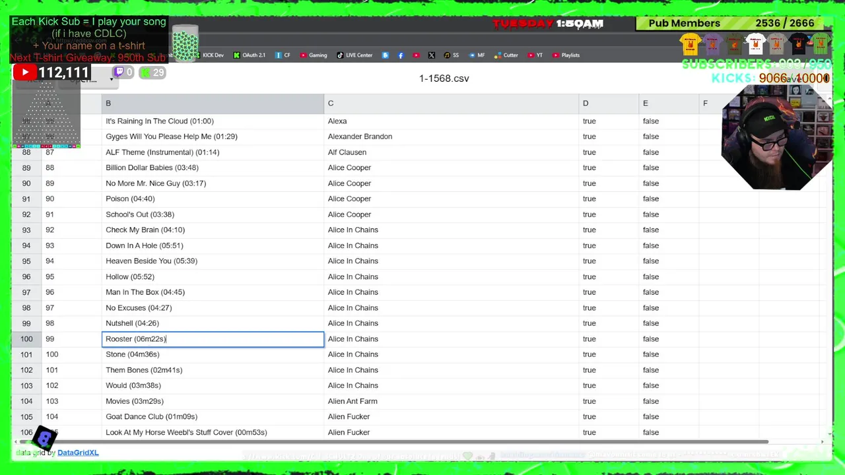Click the Facebook bookmark icon
The image size is (845, 475).
[401, 55]
